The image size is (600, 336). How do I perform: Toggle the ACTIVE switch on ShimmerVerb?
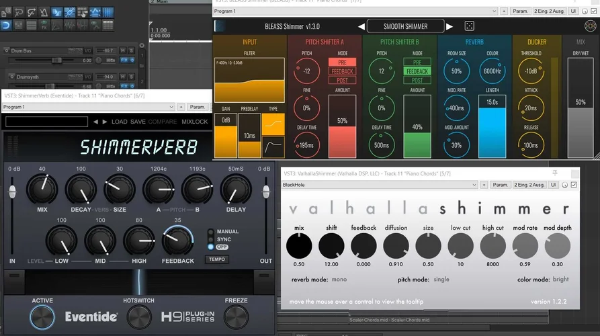(x=42, y=315)
